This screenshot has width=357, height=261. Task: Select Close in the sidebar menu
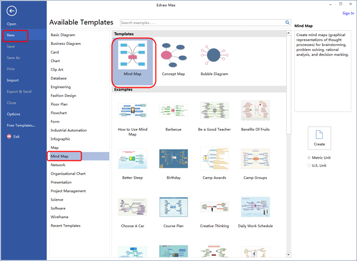point(11,103)
